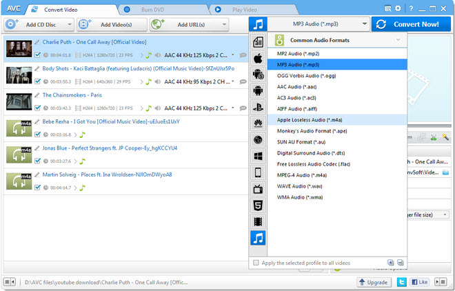Select the Charlie Puth video thumbnail
Screen dimensions: 455x291
tap(19, 48)
